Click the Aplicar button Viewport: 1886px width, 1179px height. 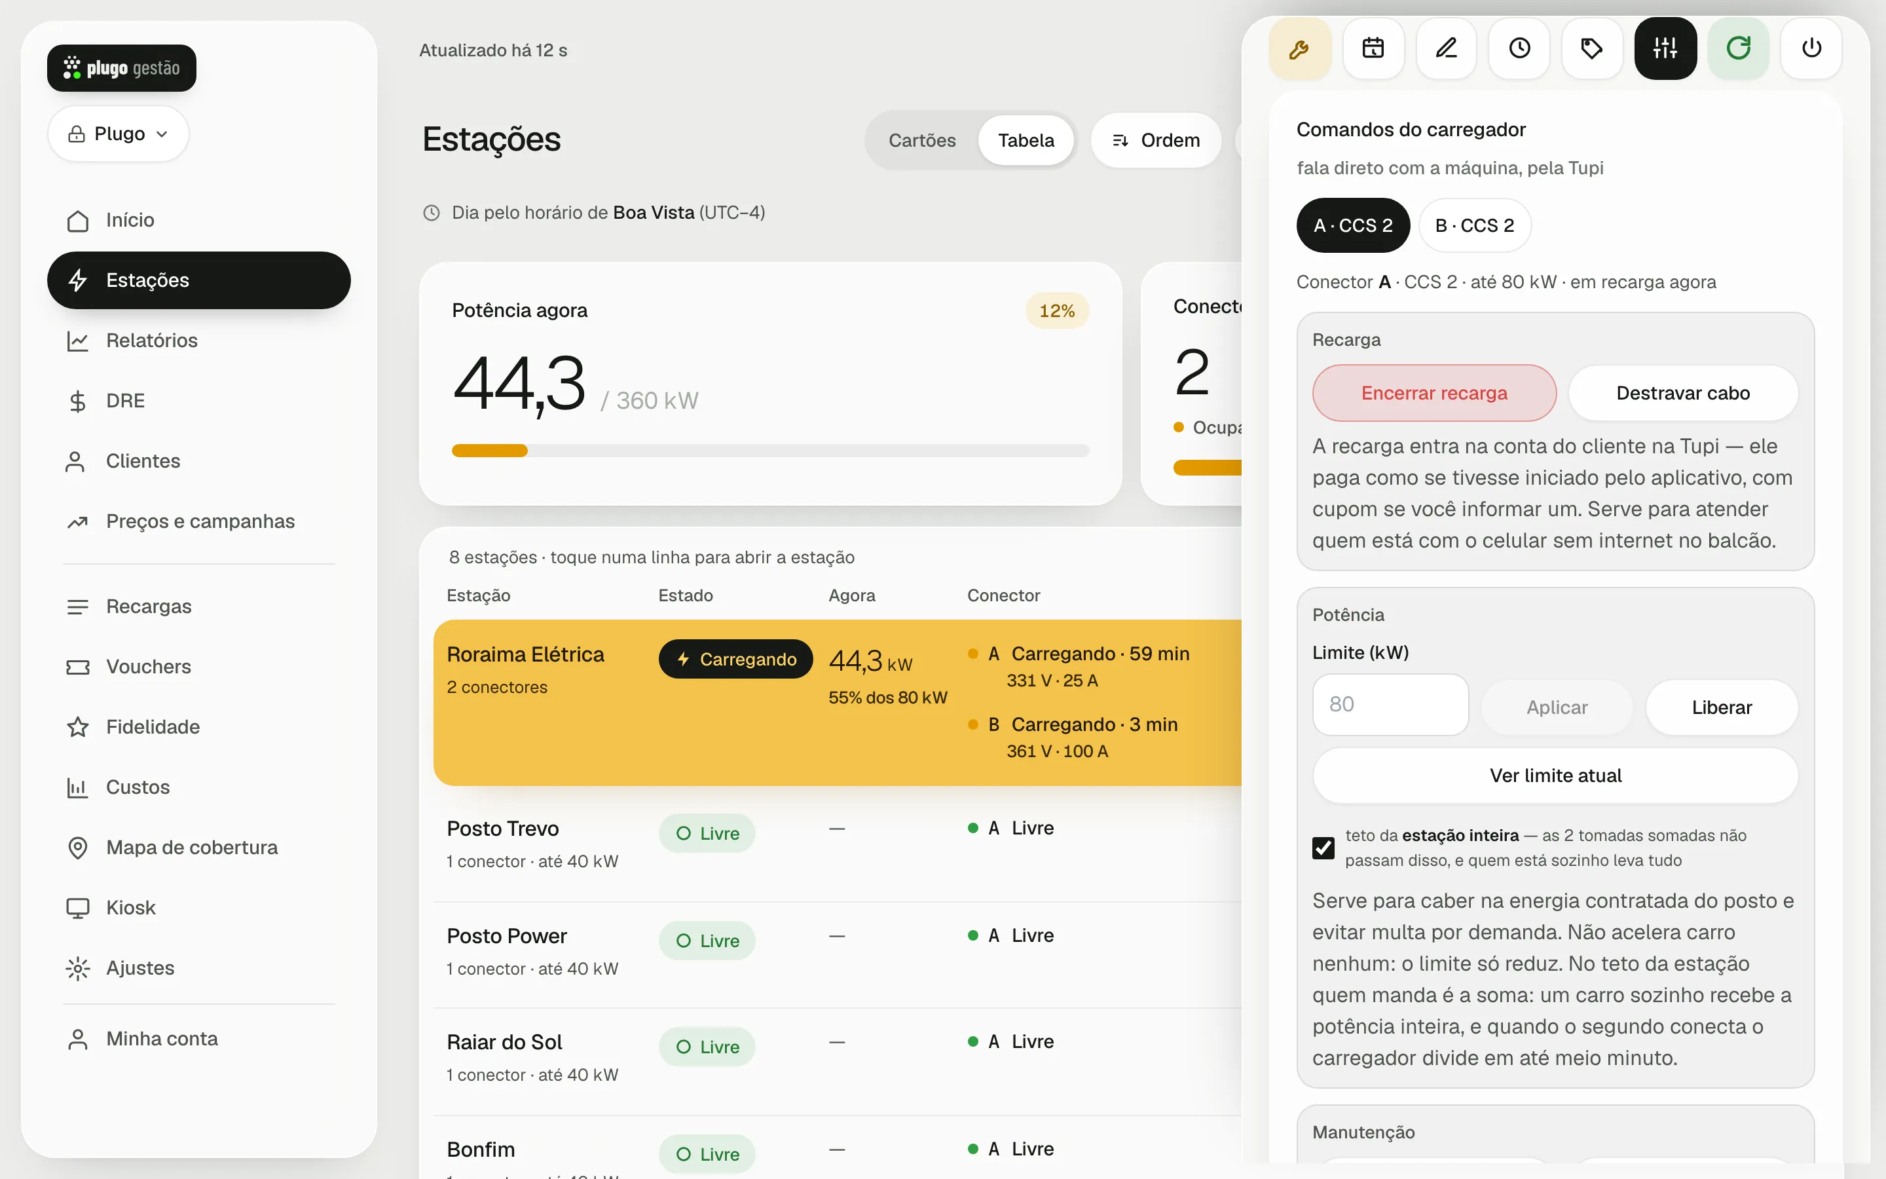point(1557,707)
